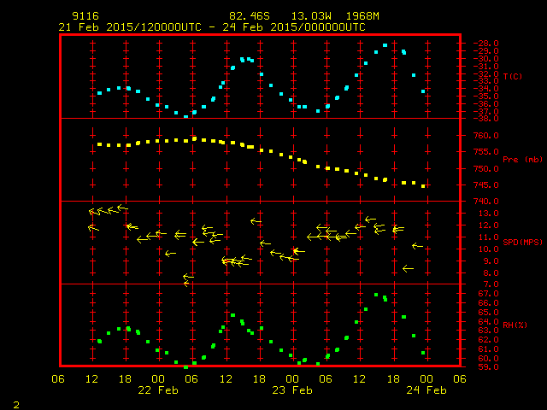Viewport: 547px width, 410px height.
Task: Click the 00 hour label above 23 Feb
Action: click(292, 379)
